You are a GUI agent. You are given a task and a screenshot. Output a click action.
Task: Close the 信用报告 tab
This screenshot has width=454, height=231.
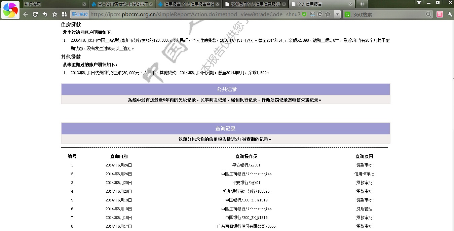[x=218, y=4]
